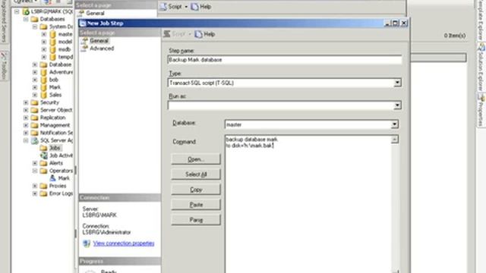The width and height of the screenshot is (486, 273).
Task: Collapse the SQL Server Agent node
Action: point(26,140)
